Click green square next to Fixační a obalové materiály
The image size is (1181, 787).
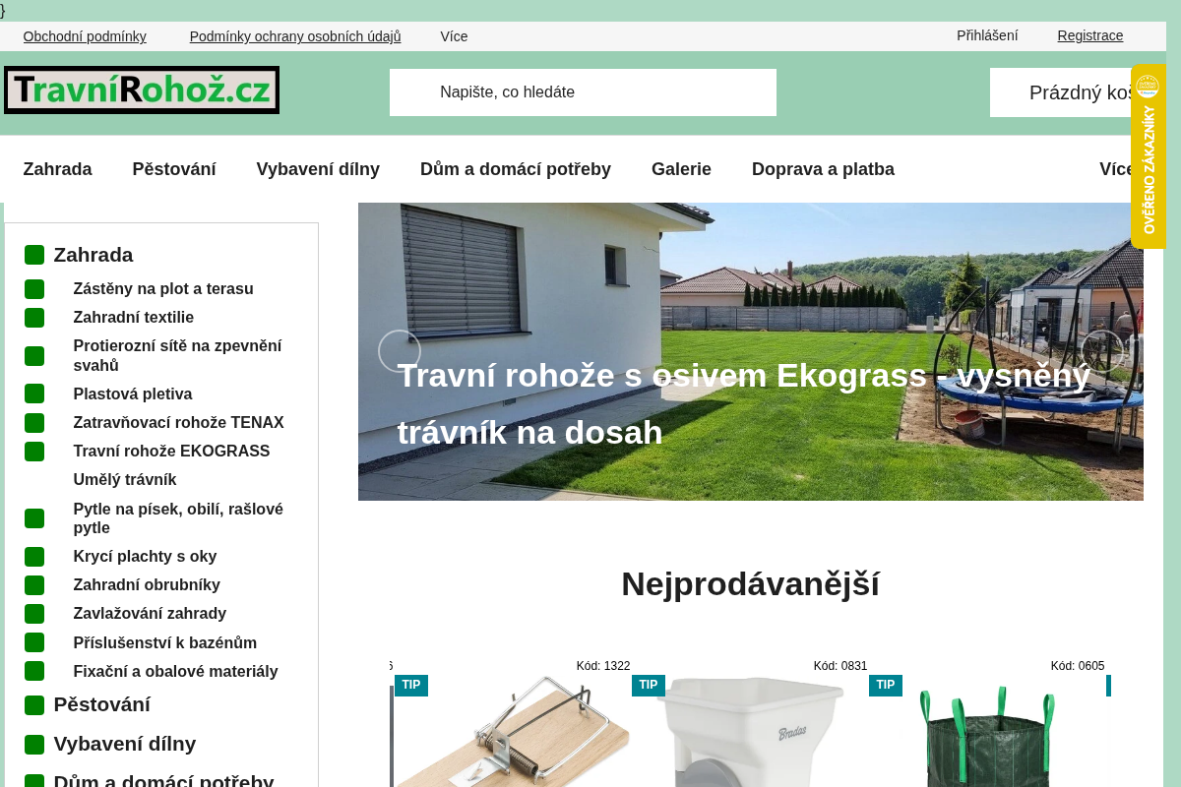34,671
